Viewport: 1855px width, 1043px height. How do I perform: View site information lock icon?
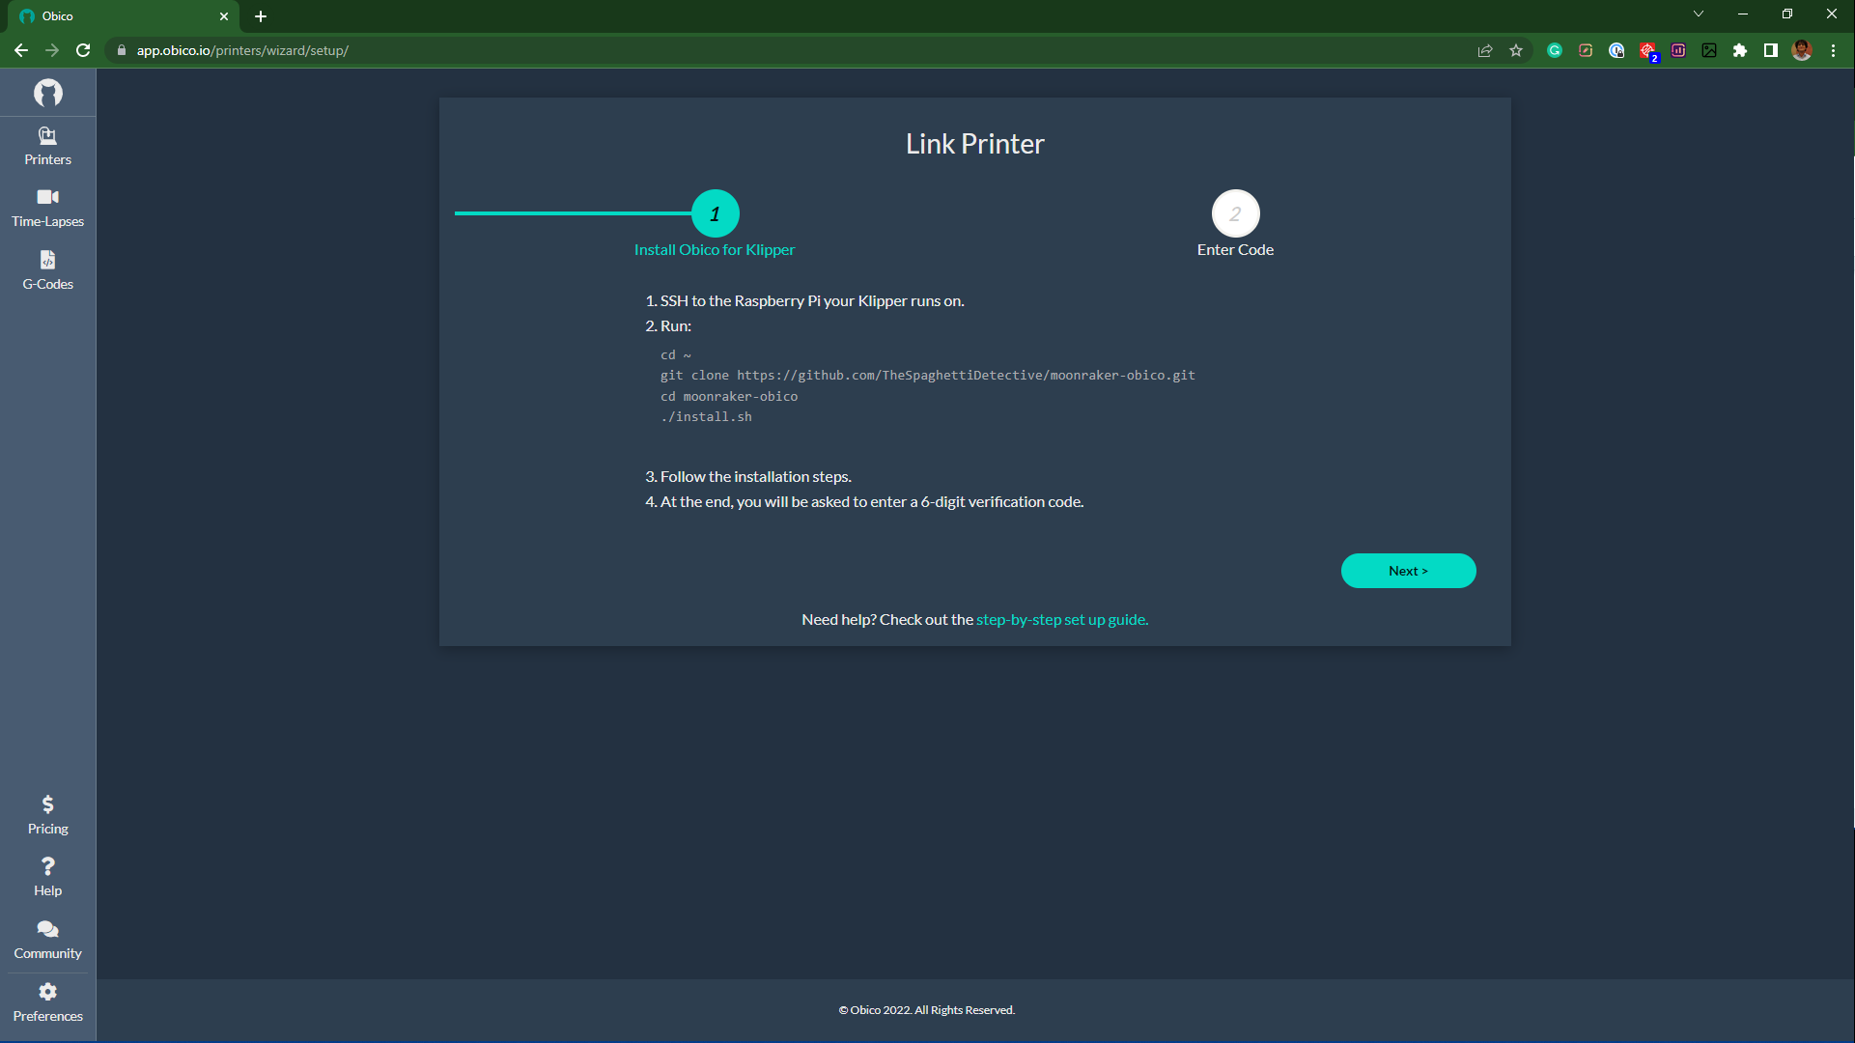122,50
